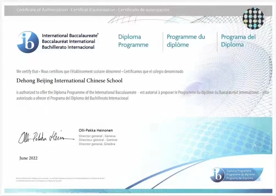The image size is (276, 196).
Task: Click the English "Diploma Programme" heading
Action: (x=133, y=41)
